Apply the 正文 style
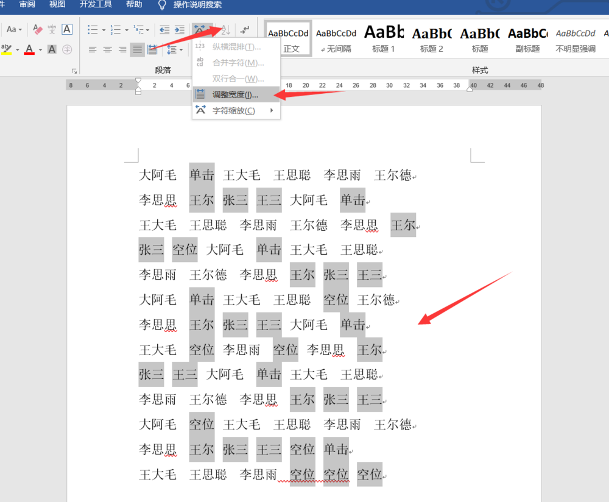Screen dimensions: 609x502 (x=288, y=39)
